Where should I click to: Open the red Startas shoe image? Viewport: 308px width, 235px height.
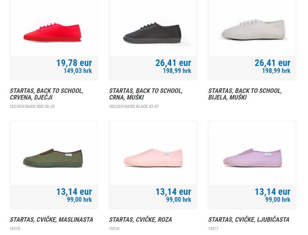[x=52, y=32]
